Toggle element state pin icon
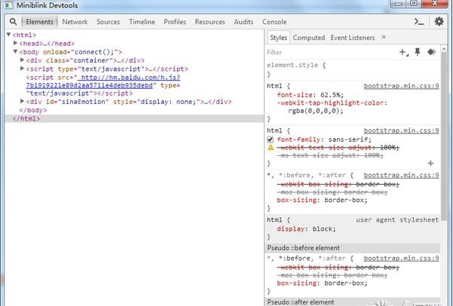 pos(418,52)
